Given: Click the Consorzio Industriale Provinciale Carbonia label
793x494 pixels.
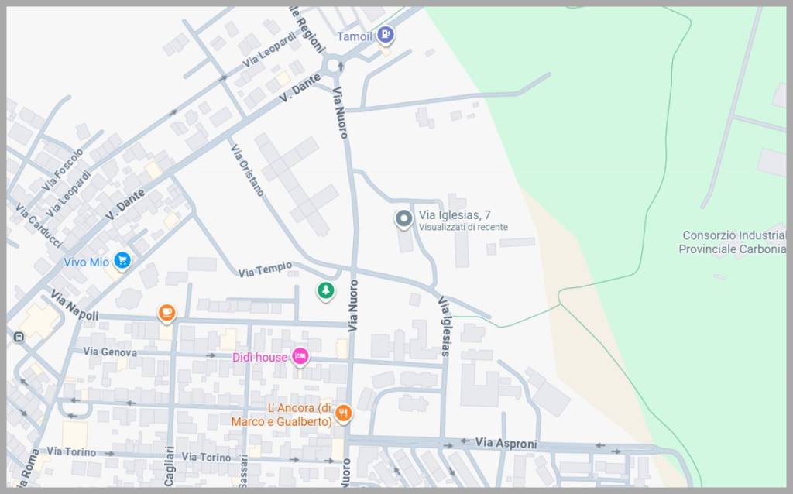Looking at the screenshot, I should pyautogui.click(x=733, y=242).
